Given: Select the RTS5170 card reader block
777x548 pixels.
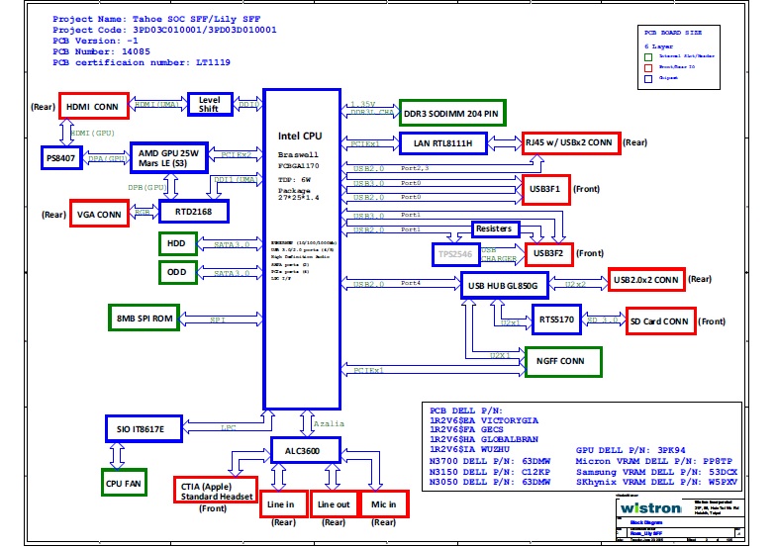Looking at the screenshot, I should (x=556, y=320).
